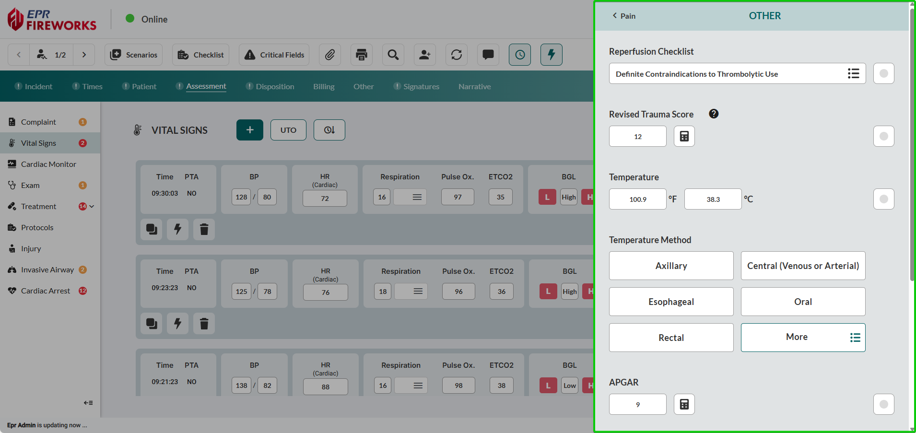This screenshot has height=433, width=916.
Task: Open the chat messages panel
Action: [488, 54]
